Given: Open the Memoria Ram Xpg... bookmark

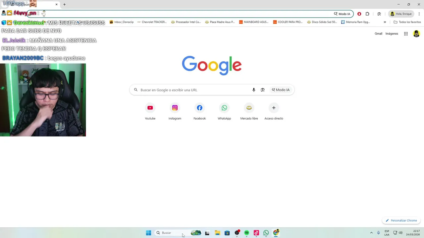Looking at the screenshot, I should pos(355,22).
